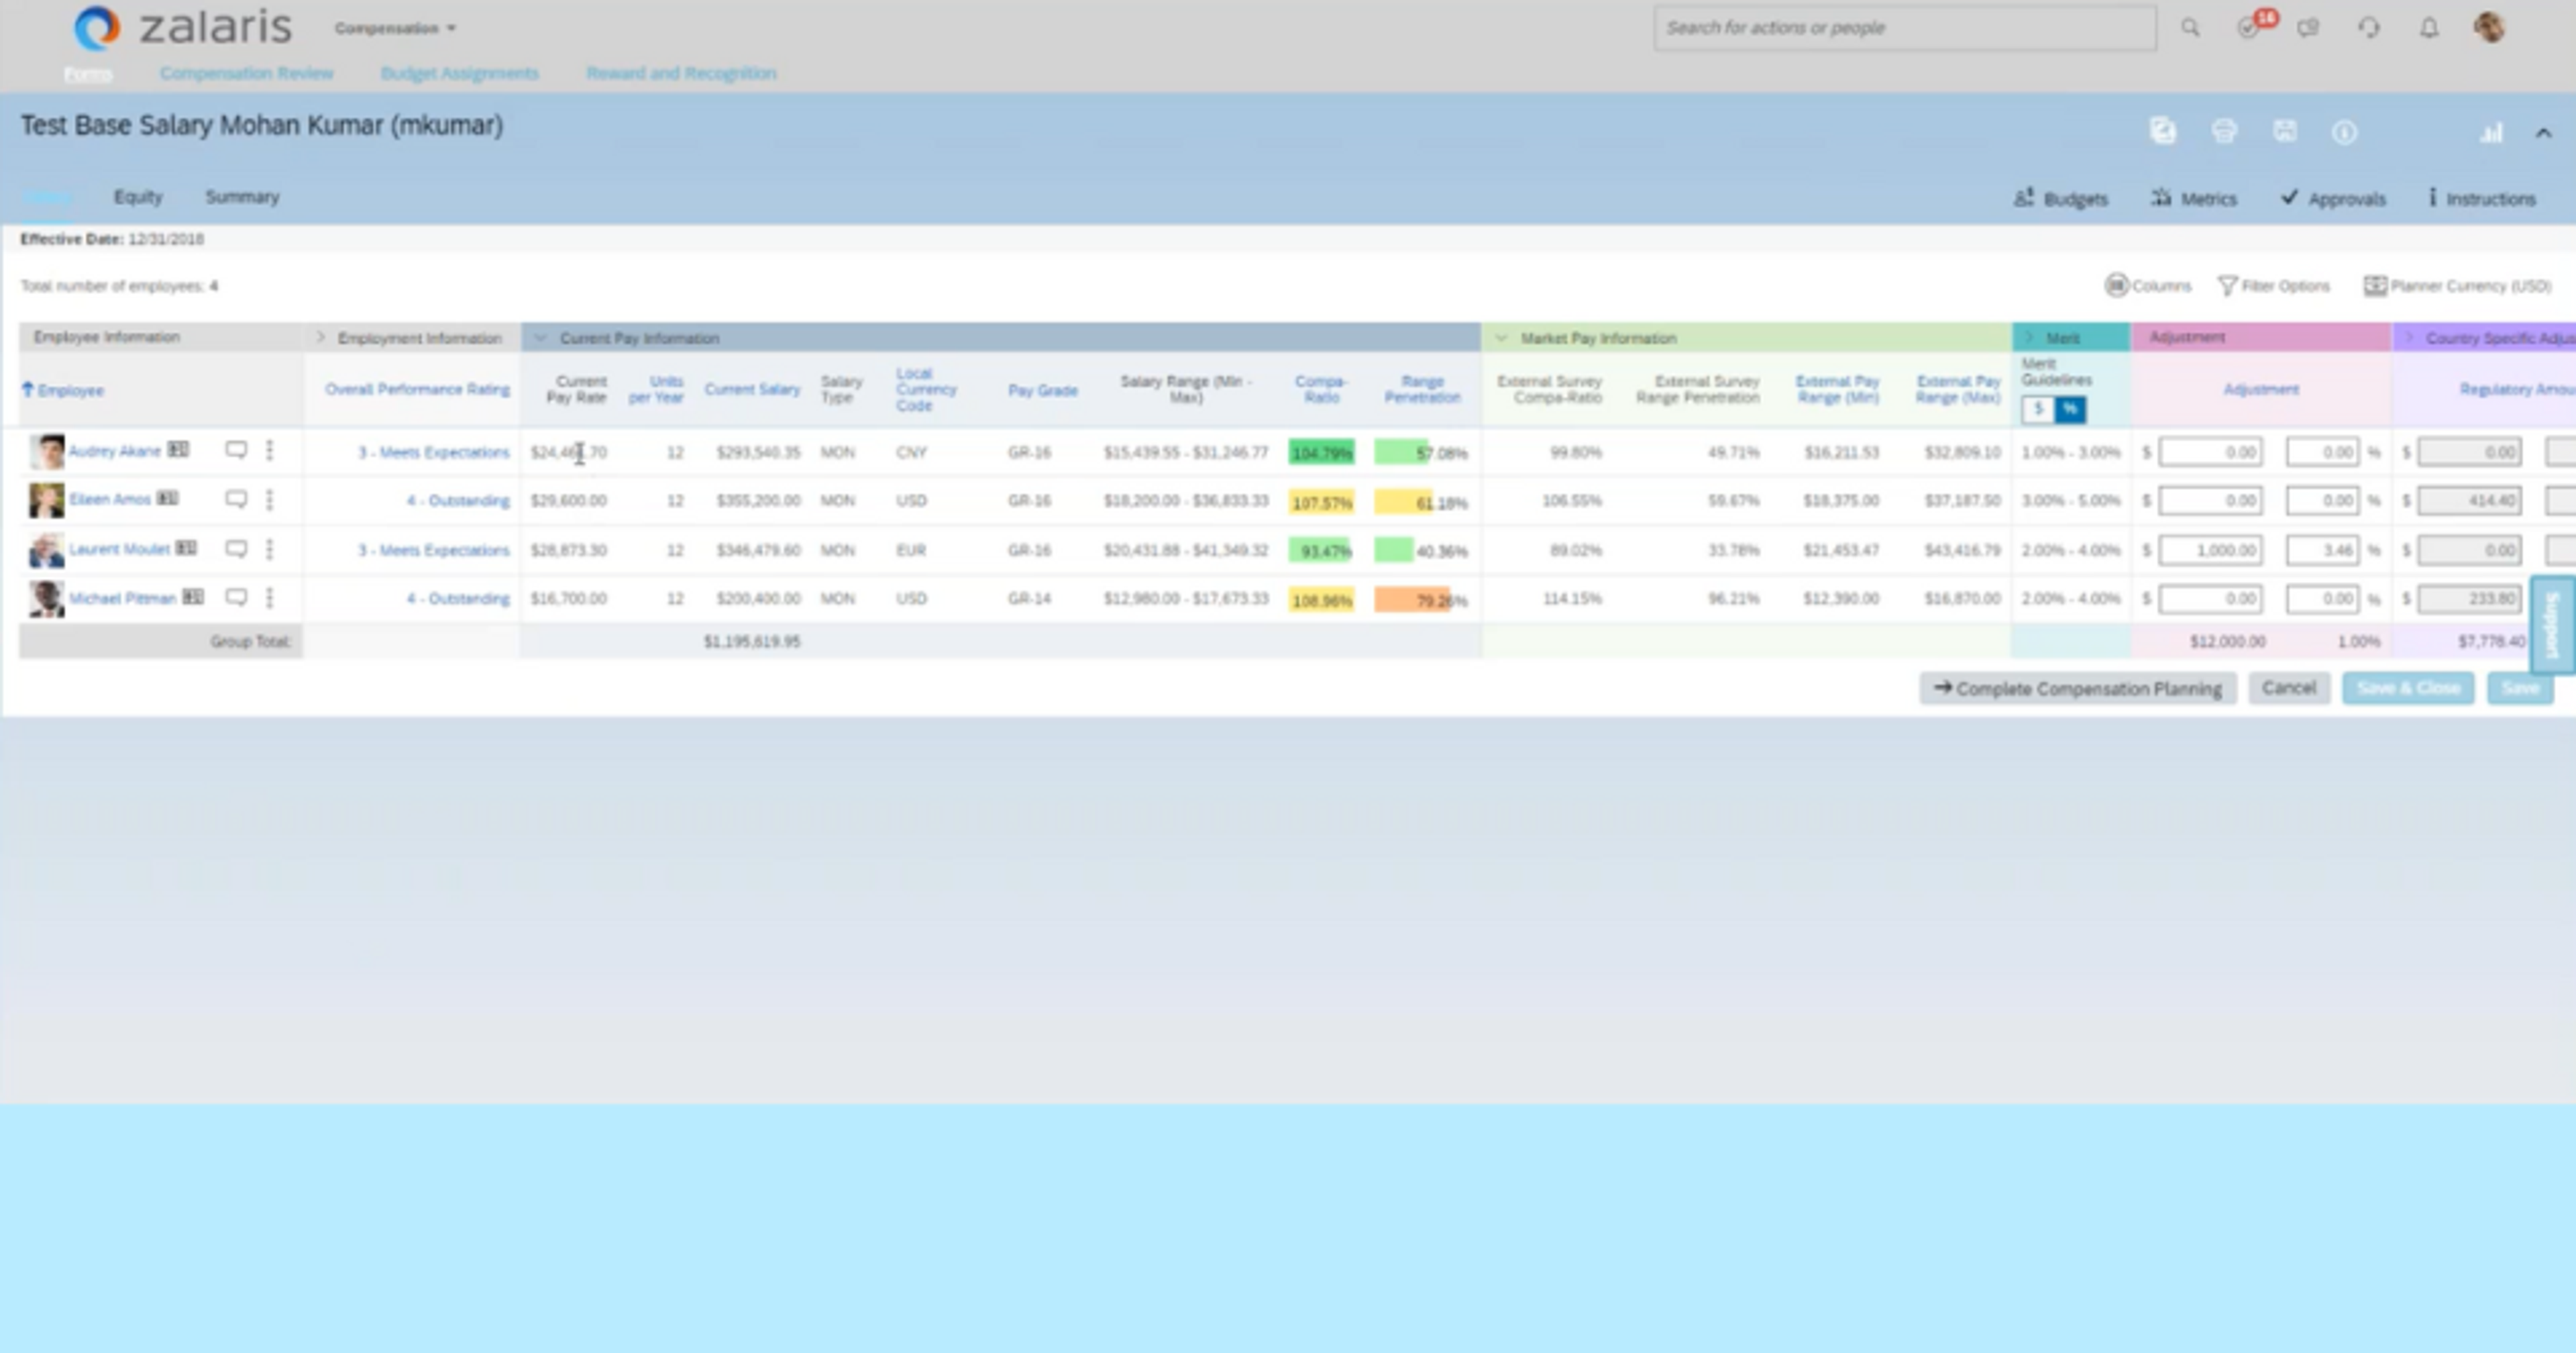Click the print icon in form header
The width and height of the screenshot is (2576, 1353).
(x=2224, y=131)
